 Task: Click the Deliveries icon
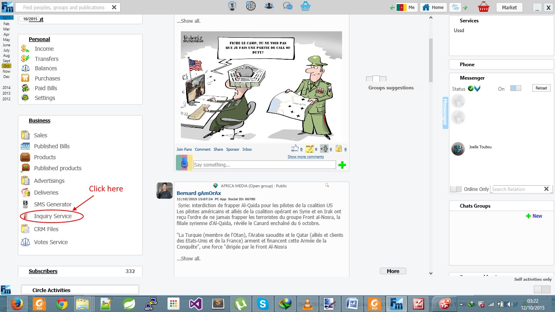[x=25, y=193]
